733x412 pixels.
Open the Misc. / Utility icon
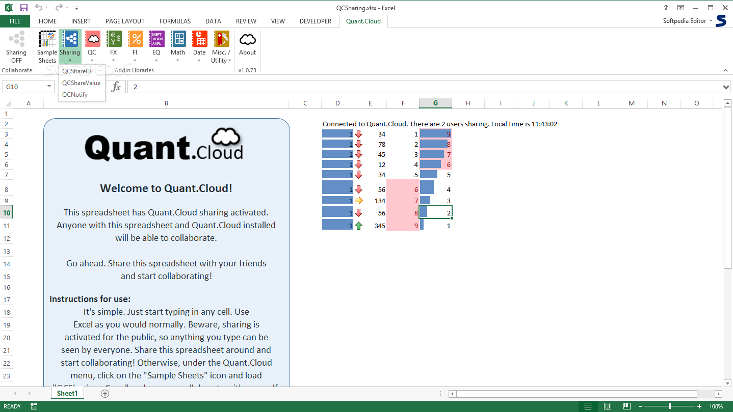(x=221, y=39)
